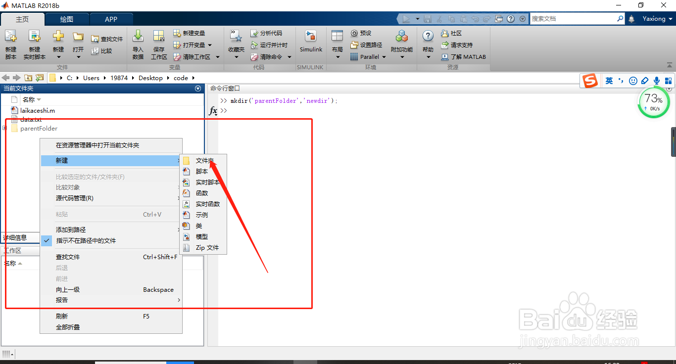Select the data.txt file

click(26, 119)
